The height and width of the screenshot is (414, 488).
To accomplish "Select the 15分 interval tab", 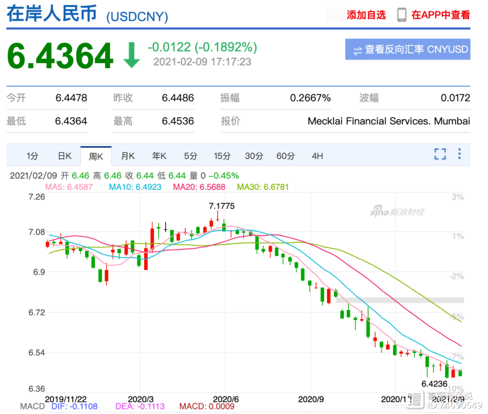I will coord(222,156).
